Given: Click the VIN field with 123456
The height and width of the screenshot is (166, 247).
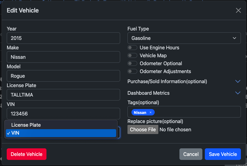Looking at the screenshot, I should coord(63,114).
